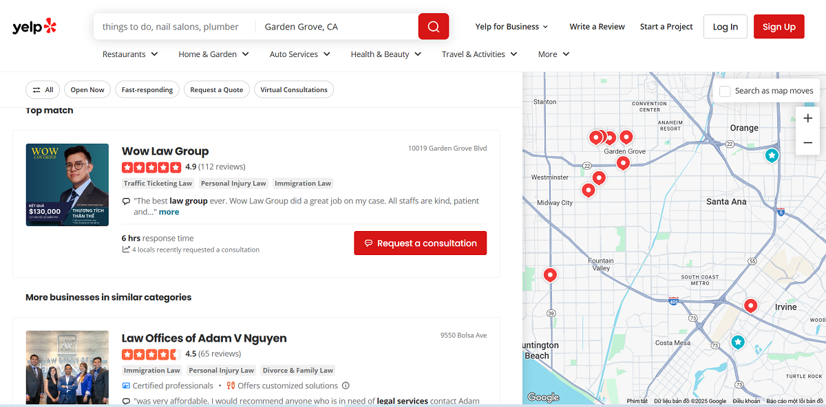Select the Auto Services nav item
The image size is (826, 407).
299,54
